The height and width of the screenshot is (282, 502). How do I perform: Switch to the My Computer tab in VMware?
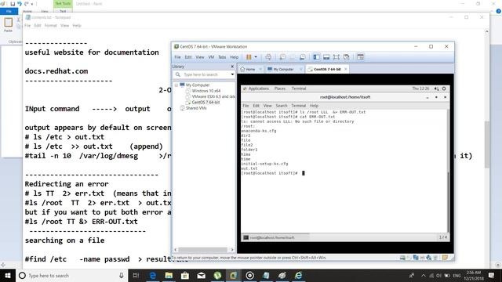tap(283, 69)
